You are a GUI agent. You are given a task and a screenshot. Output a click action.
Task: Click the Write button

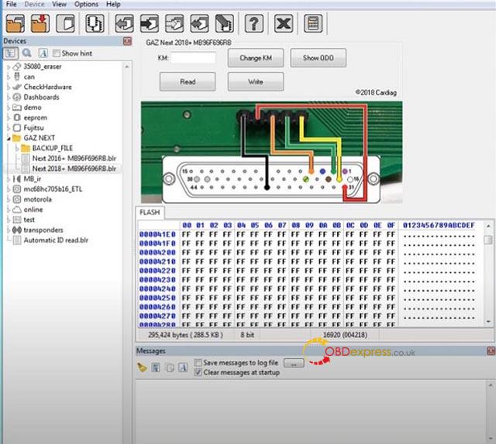coord(256,82)
